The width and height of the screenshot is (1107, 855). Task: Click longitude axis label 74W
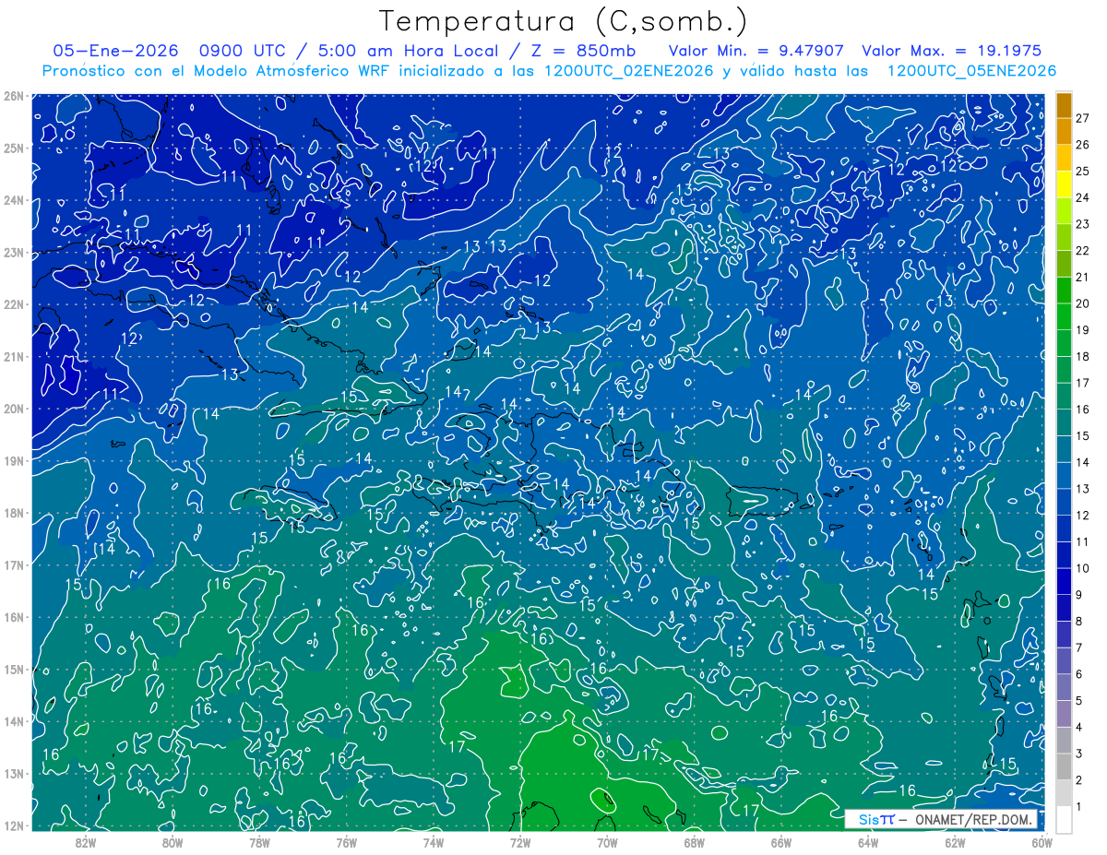tap(433, 842)
